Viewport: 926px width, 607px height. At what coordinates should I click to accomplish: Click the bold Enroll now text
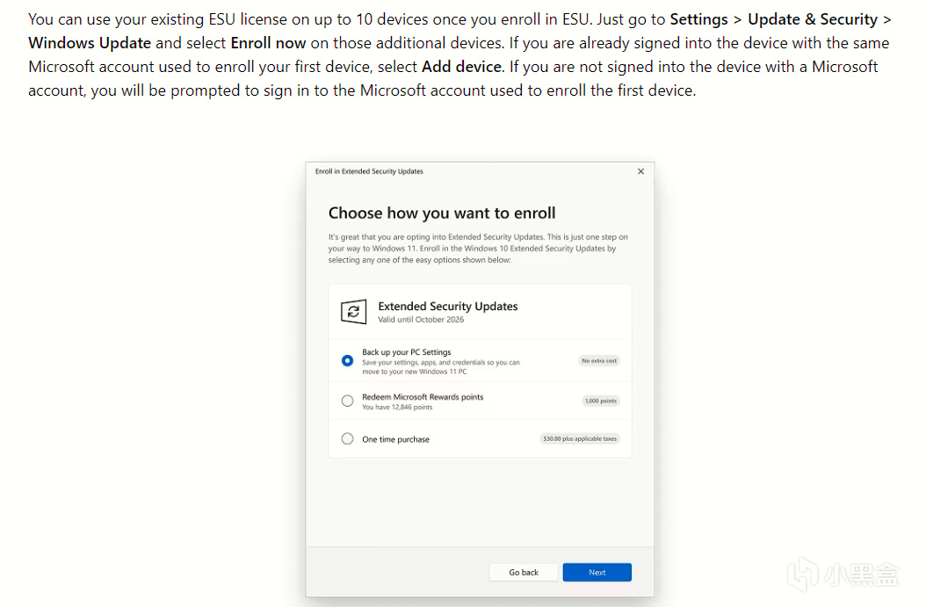point(268,43)
